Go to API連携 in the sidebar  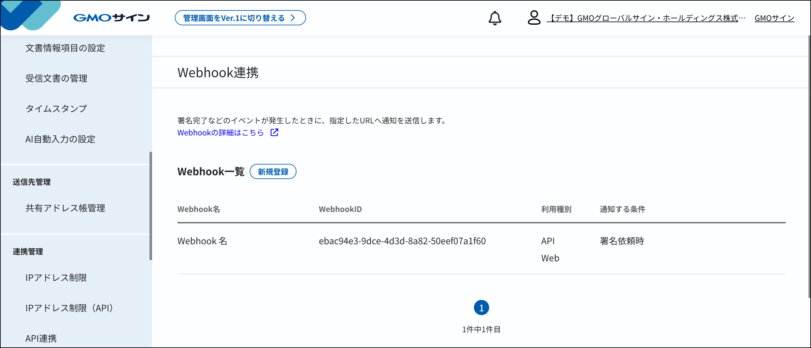click(x=41, y=339)
